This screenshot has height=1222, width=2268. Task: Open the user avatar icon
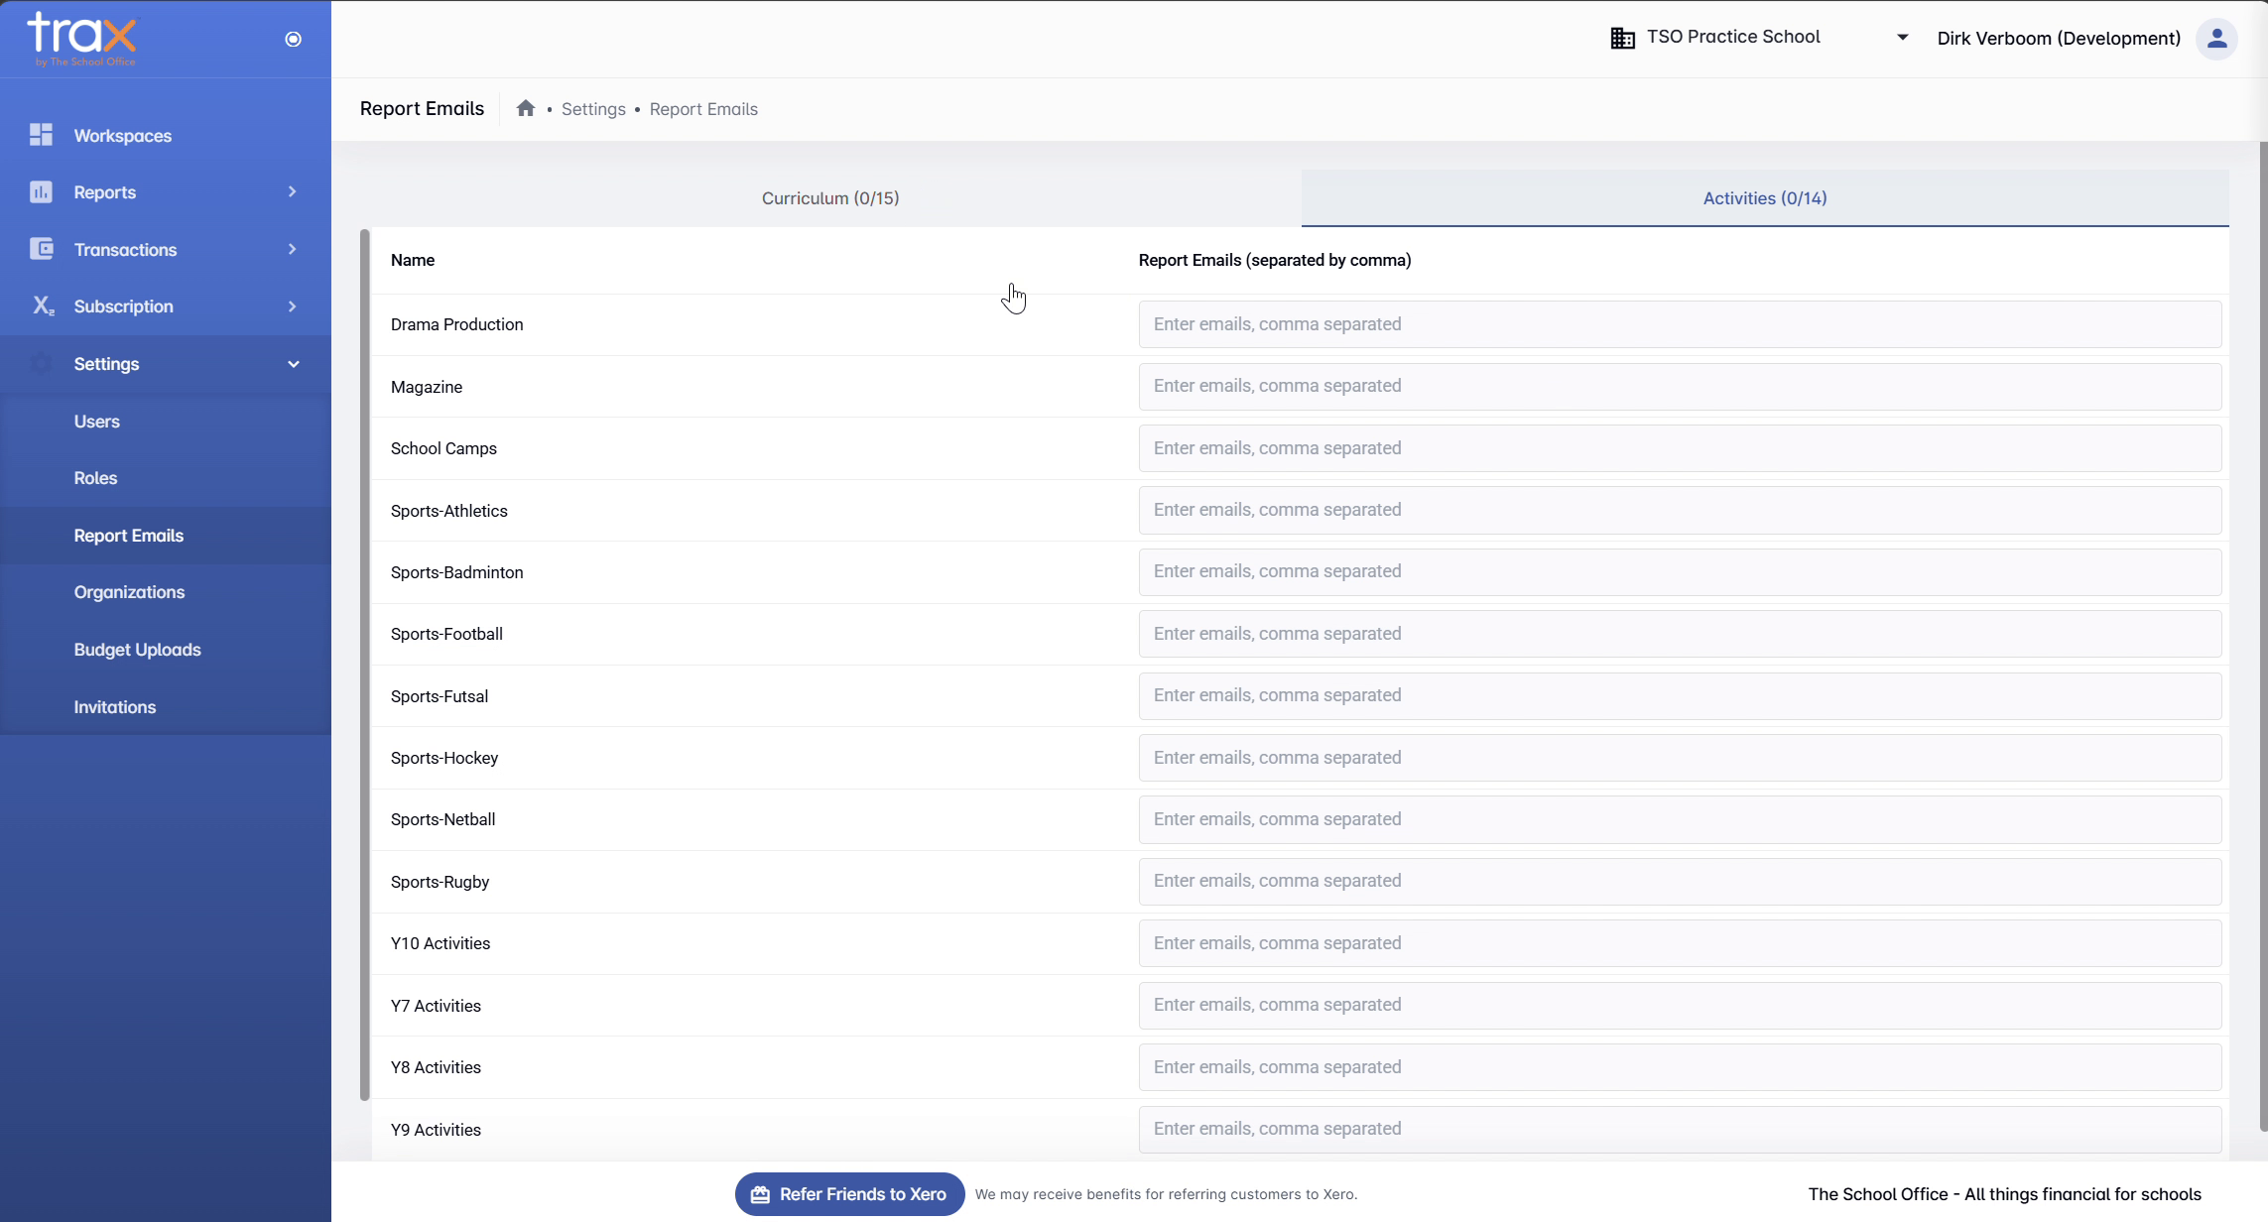point(2216,39)
